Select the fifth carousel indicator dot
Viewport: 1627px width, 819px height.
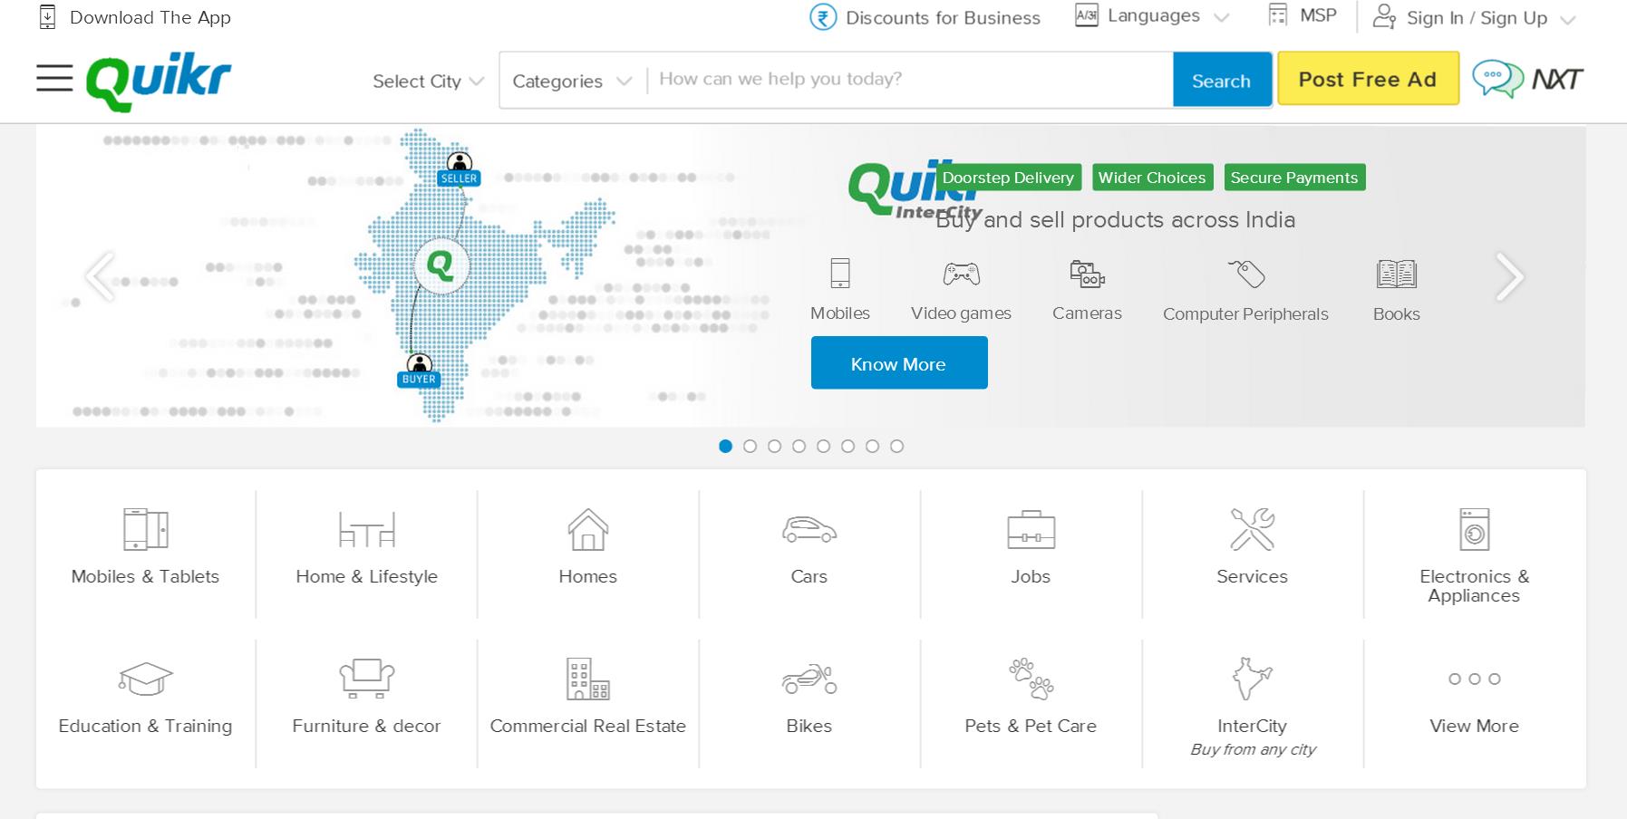tap(823, 446)
